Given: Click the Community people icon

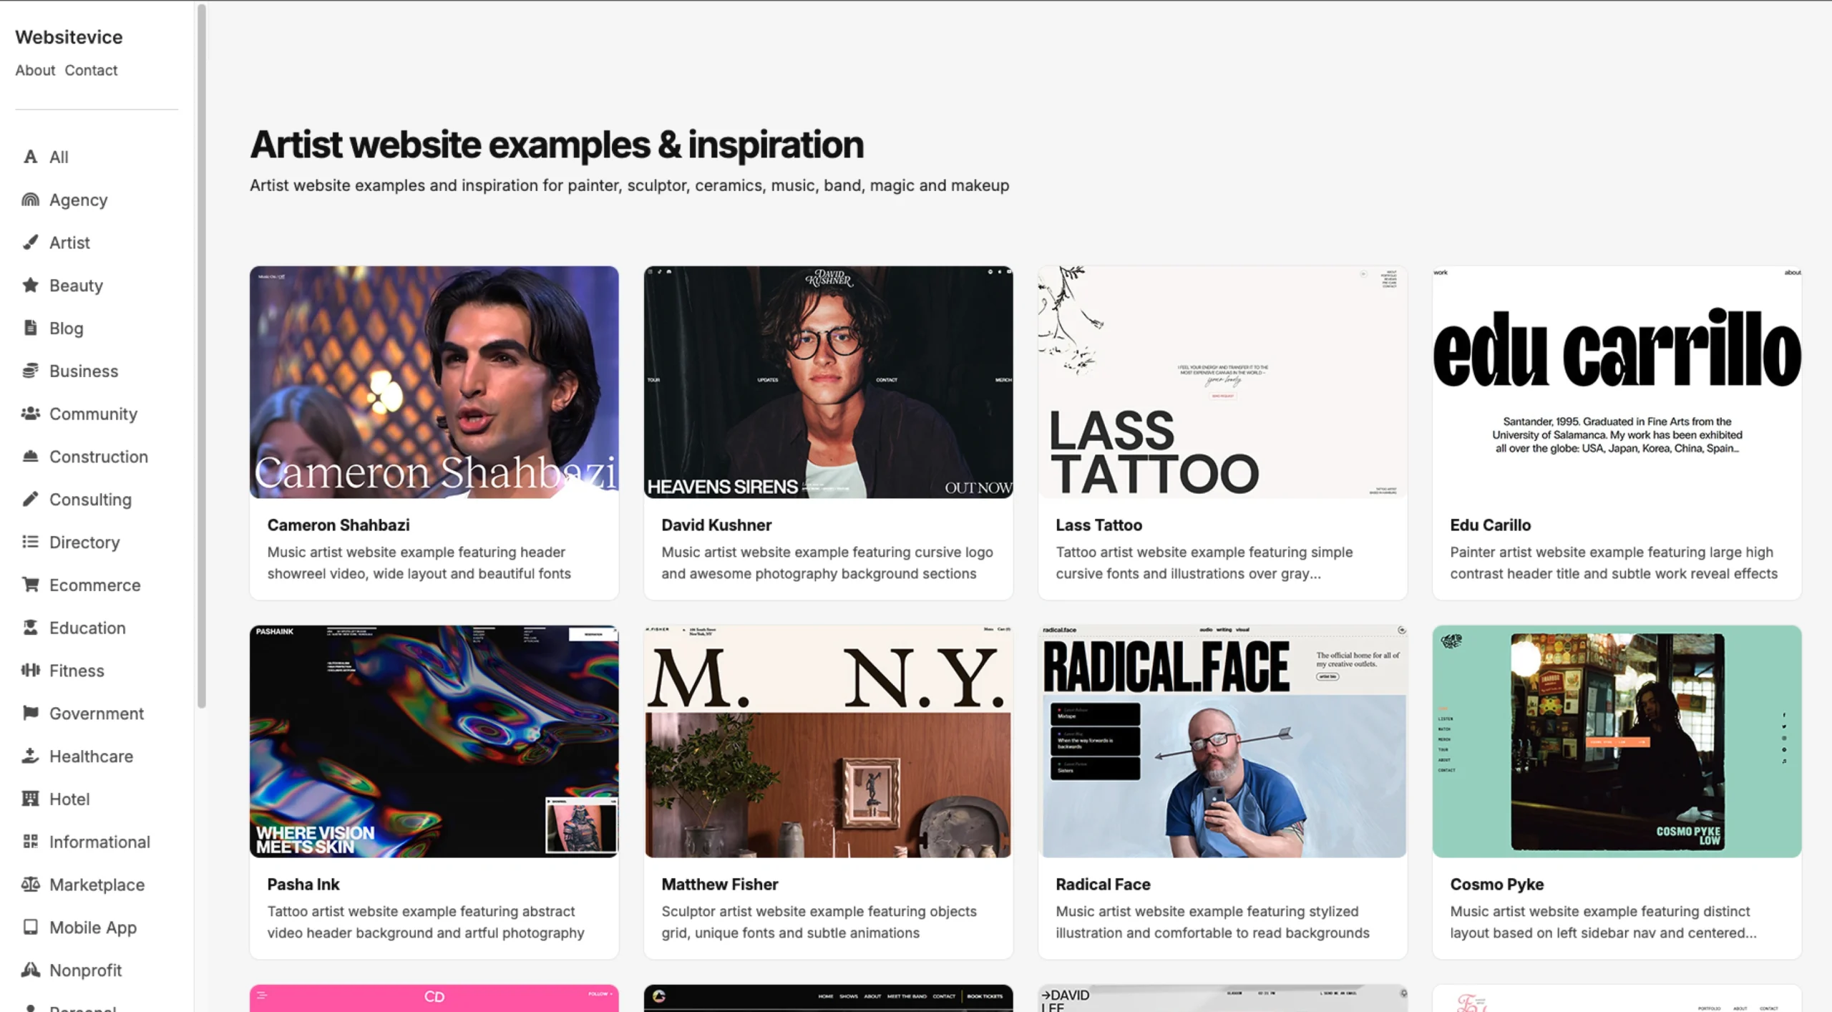Looking at the screenshot, I should [x=30, y=414].
